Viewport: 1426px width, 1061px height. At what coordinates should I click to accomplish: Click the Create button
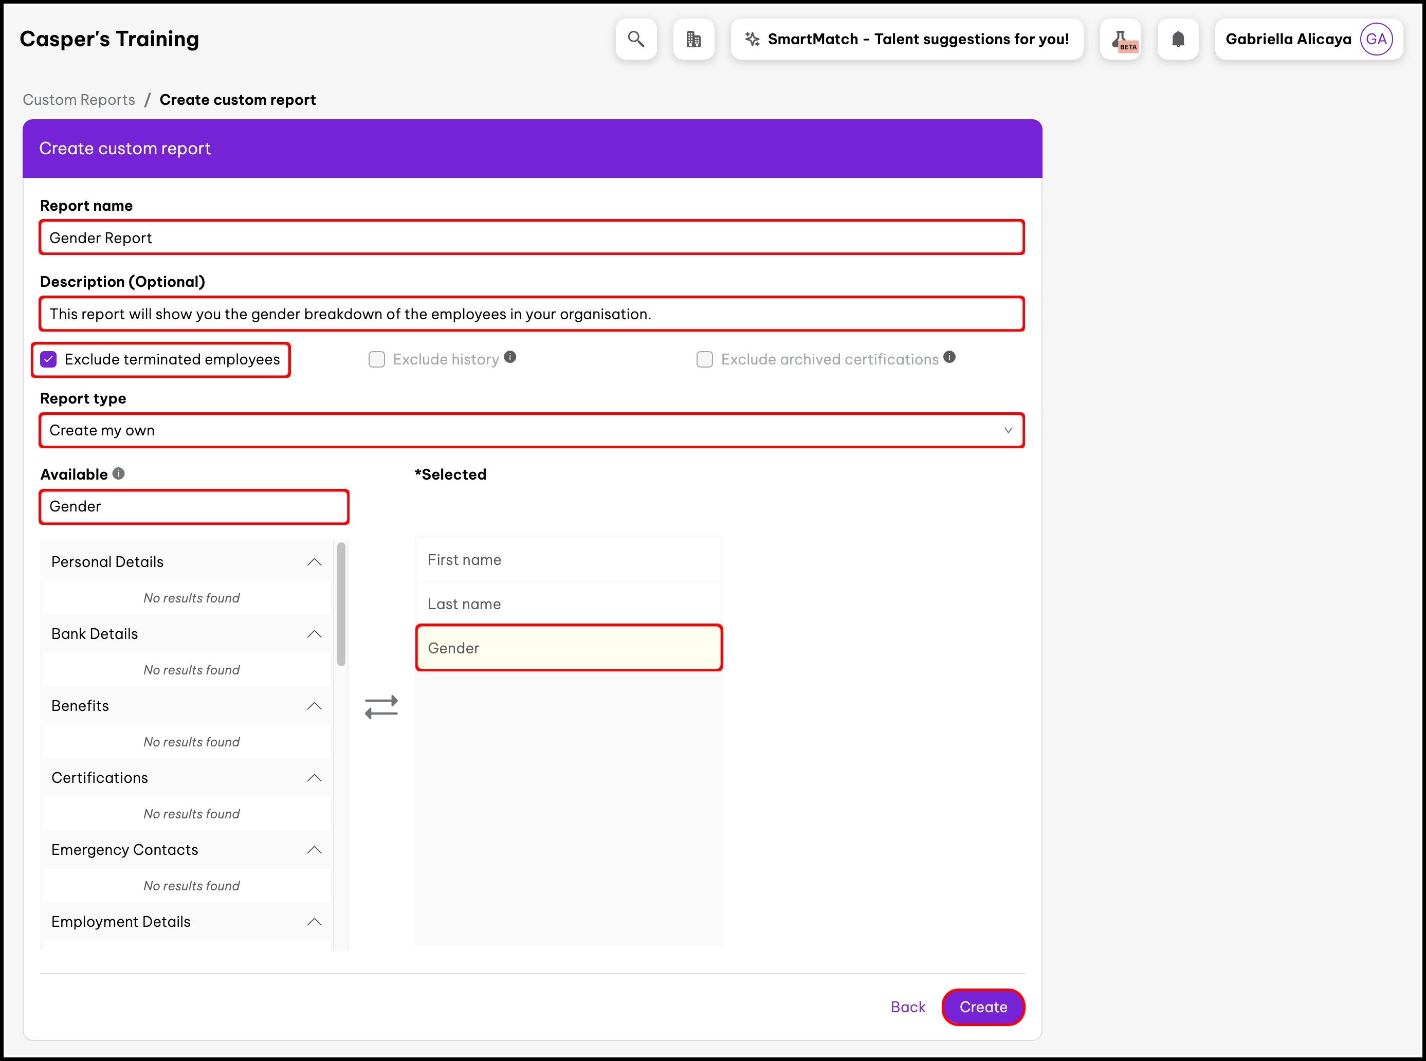pos(983,1007)
